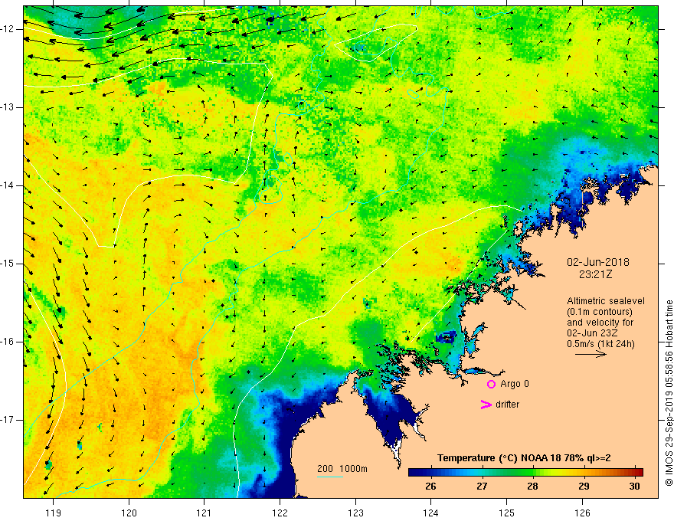
Task: Click the vertical IMOS copyright timestamp text
Action: coord(669,393)
